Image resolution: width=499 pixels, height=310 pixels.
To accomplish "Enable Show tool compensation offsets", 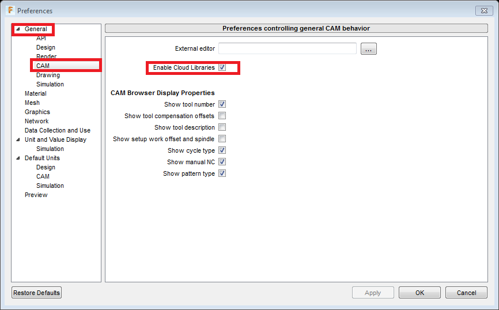I will pyautogui.click(x=222, y=116).
